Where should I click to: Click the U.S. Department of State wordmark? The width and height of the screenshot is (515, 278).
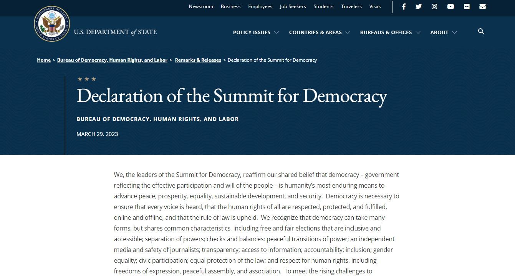pos(115,32)
